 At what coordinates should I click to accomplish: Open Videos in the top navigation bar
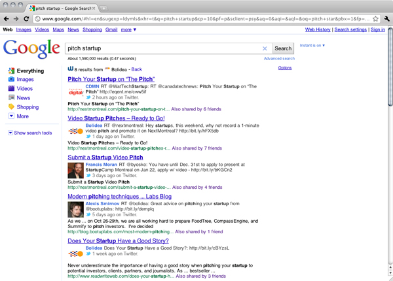tap(42, 29)
